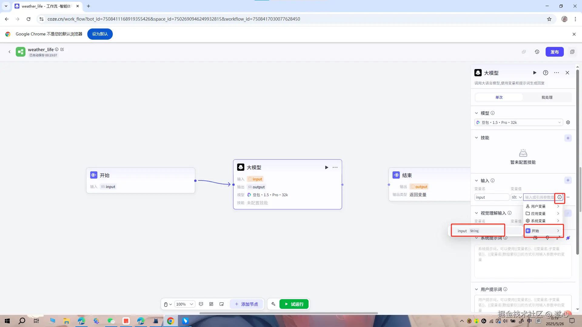Collapse the 模型 section
Screen dimensions: 582x327
point(476,113)
